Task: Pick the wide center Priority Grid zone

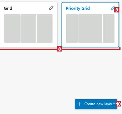Action: coord(90,28)
